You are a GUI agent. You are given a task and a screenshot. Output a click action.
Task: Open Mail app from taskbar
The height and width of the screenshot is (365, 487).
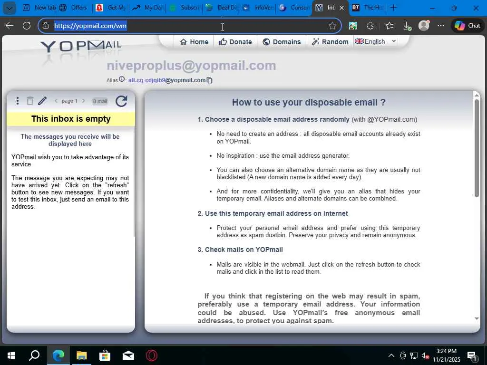point(128,355)
